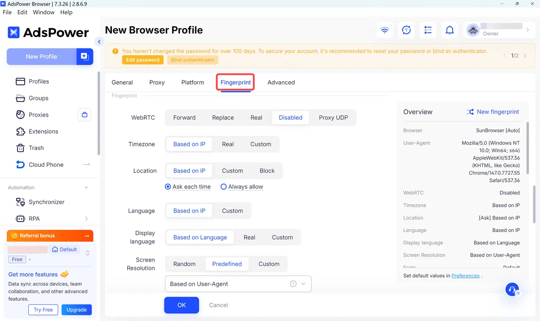Open the Based on User-Agent dropdown
540x321 pixels.
238,284
